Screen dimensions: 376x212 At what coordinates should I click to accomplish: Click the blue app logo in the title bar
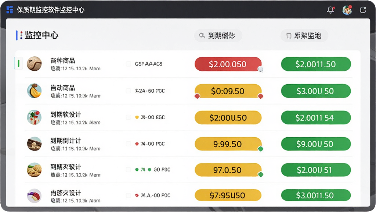click(x=10, y=10)
